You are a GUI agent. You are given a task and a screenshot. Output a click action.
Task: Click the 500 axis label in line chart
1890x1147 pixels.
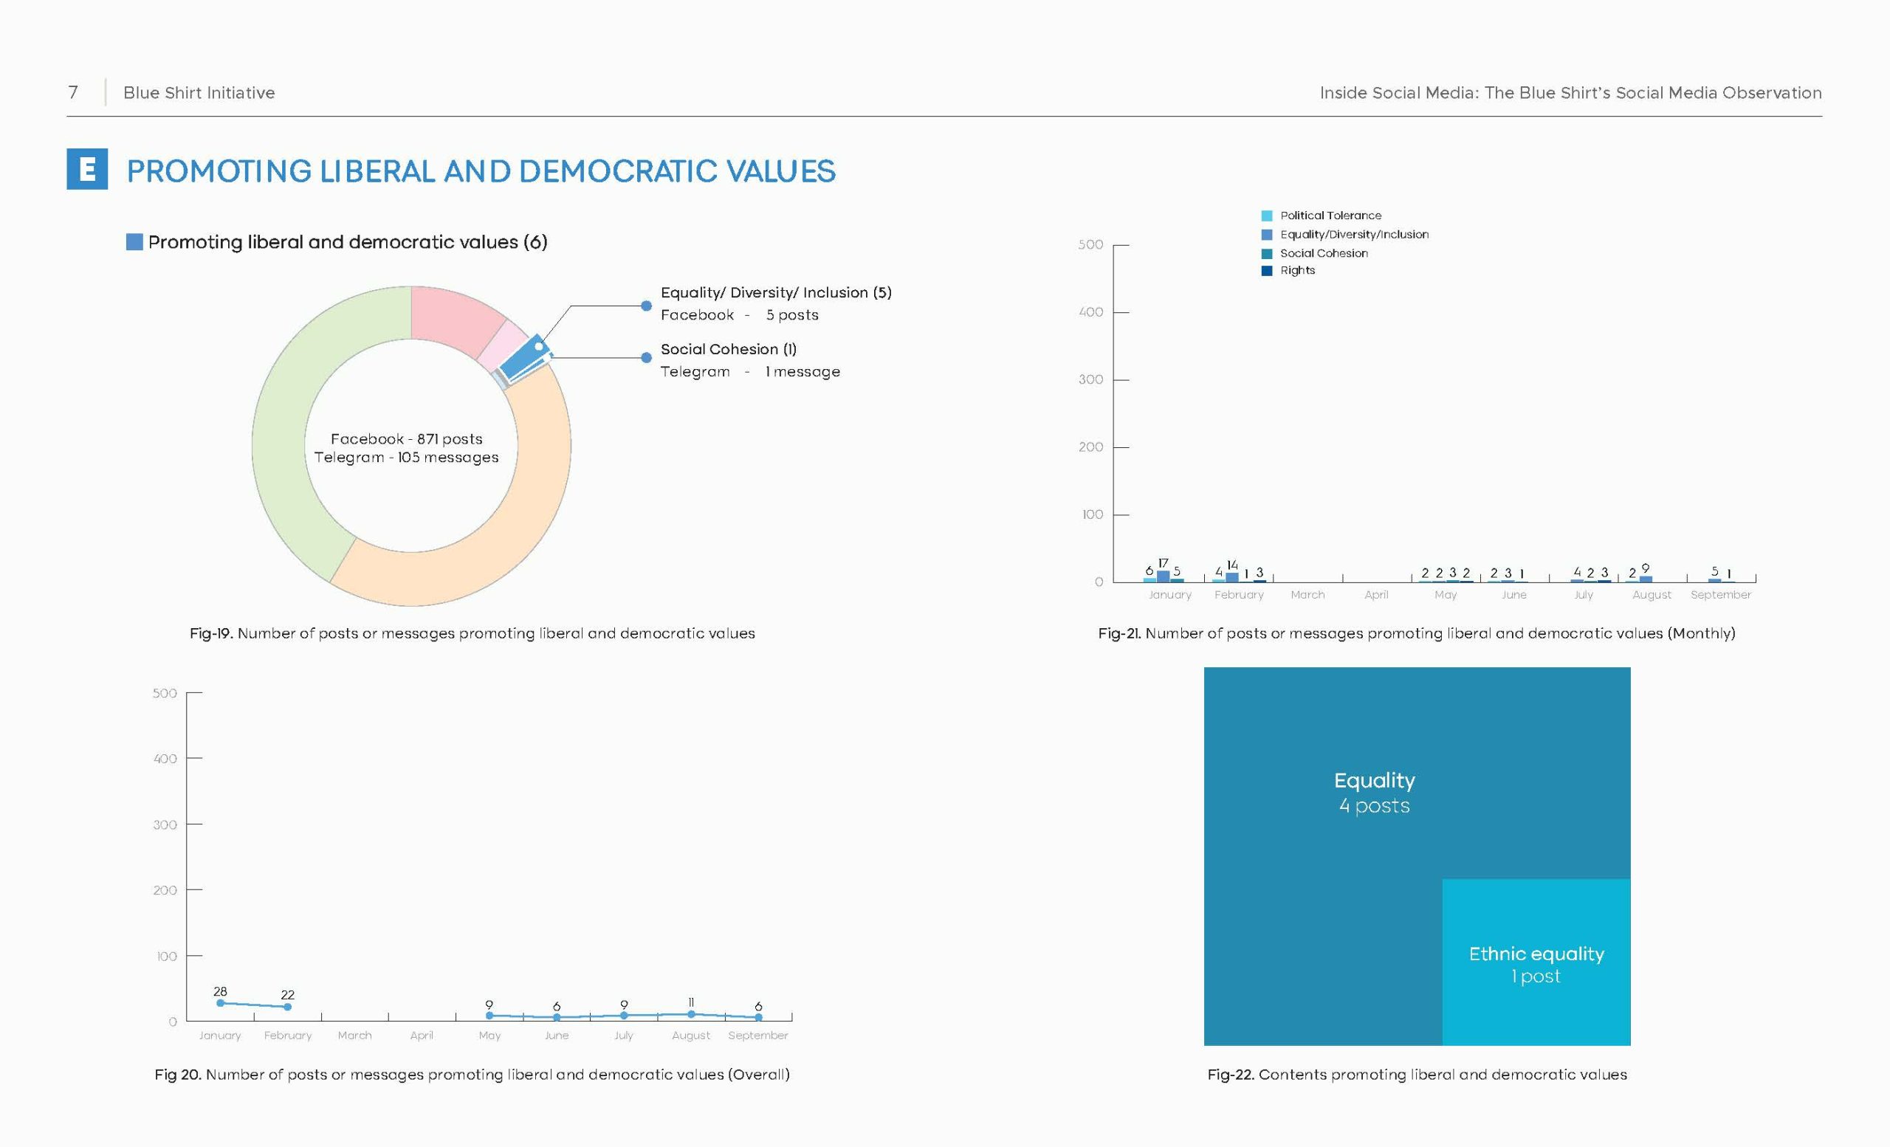[x=165, y=693]
